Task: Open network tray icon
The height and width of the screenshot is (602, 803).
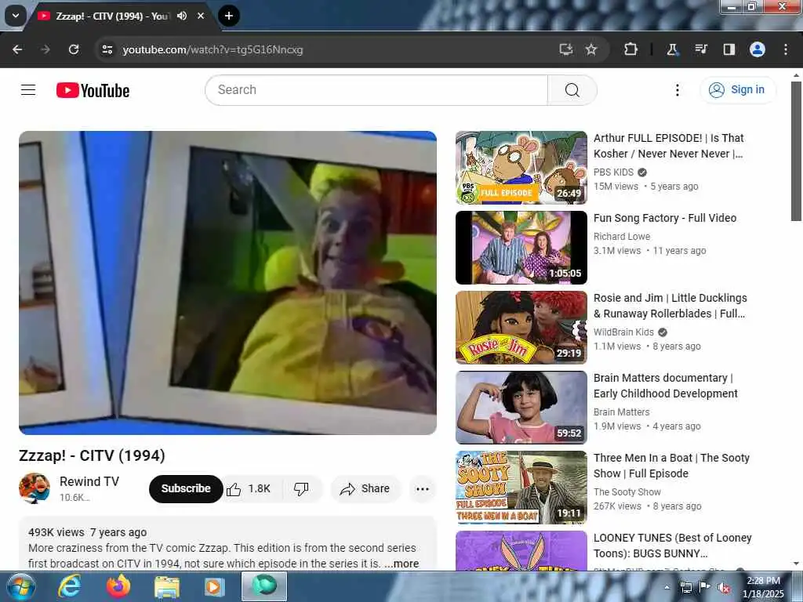Action: coord(686,587)
